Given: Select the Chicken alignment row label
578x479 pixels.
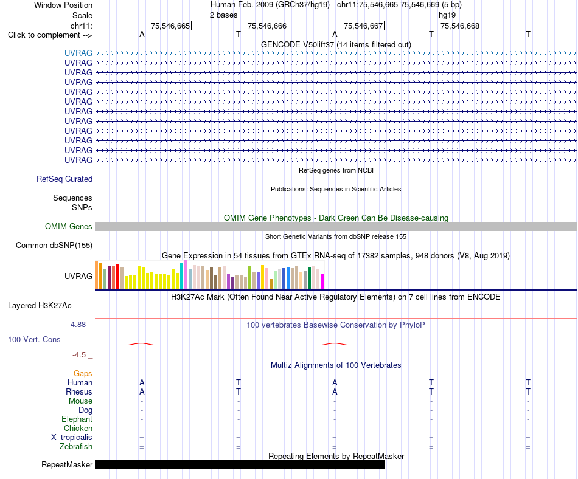Looking at the screenshot, I should click(x=78, y=428).
